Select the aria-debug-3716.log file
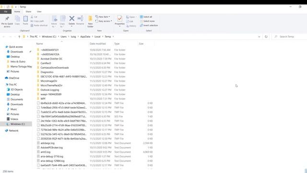 [52, 157]
